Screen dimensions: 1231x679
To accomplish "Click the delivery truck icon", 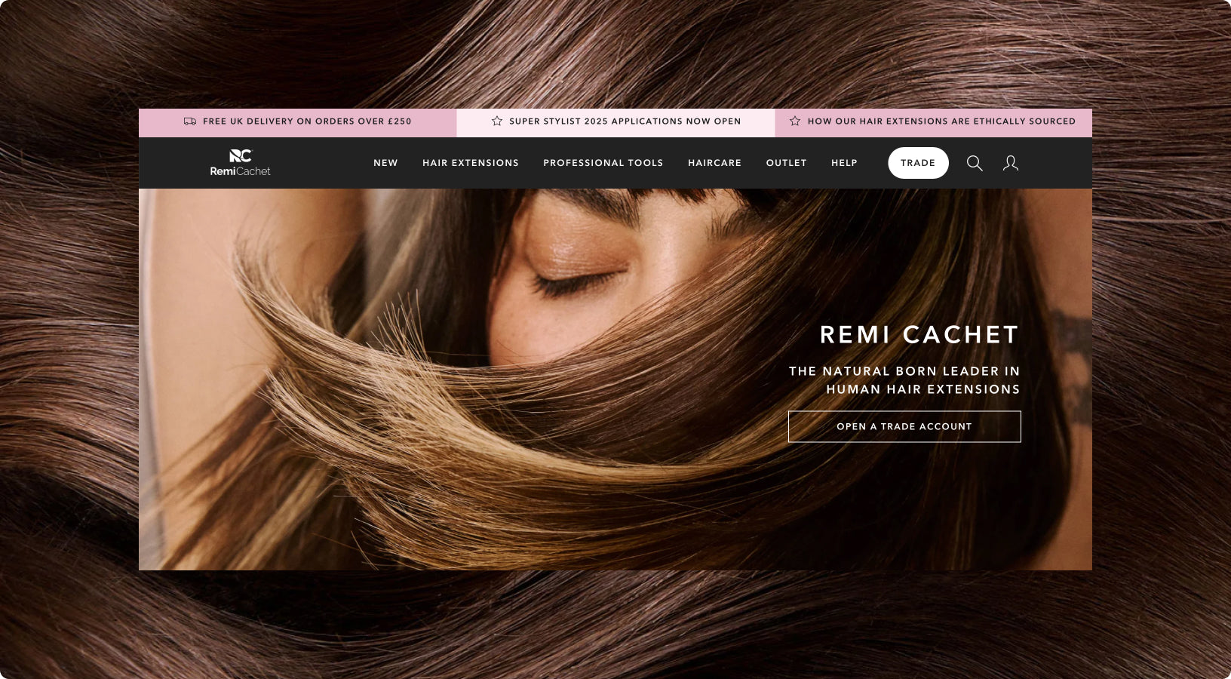I will click(x=190, y=121).
